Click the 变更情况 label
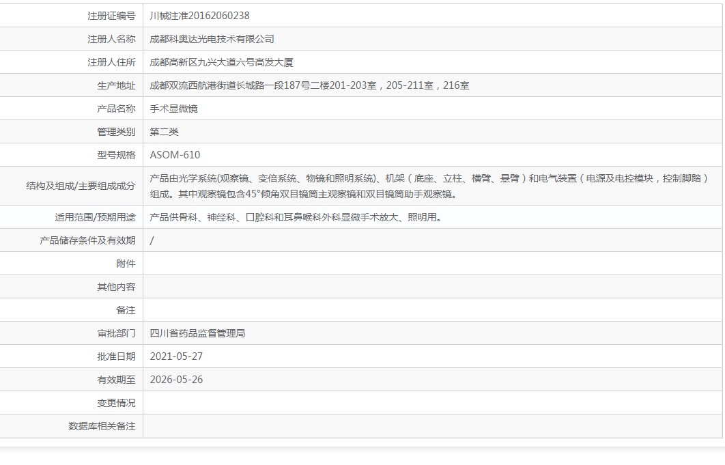 click(x=116, y=403)
